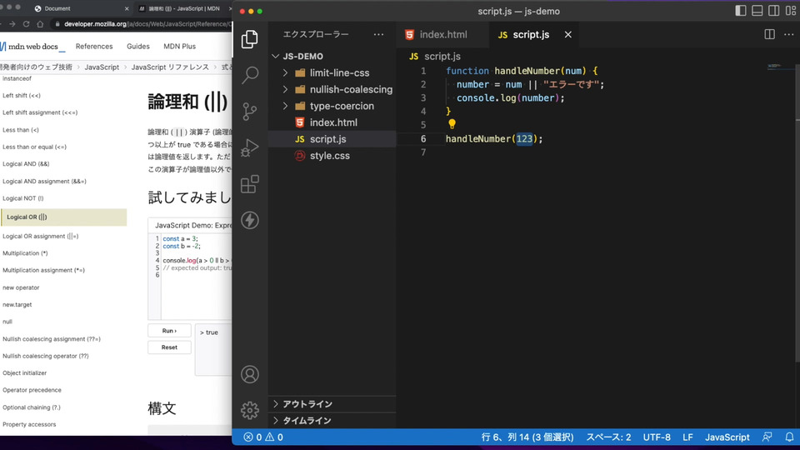Click the feedback icon in status bar
Screen dimensions: 800x450
pos(767,437)
